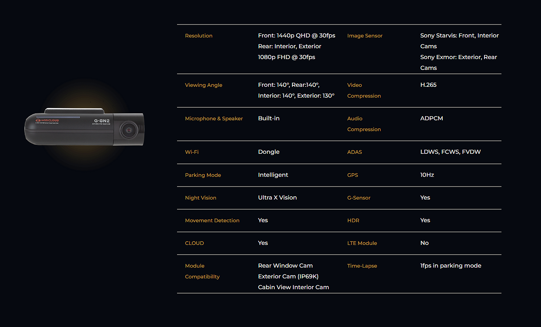The height and width of the screenshot is (327, 541).
Task: Click the Parking Mode label
Action: click(x=203, y=175)
